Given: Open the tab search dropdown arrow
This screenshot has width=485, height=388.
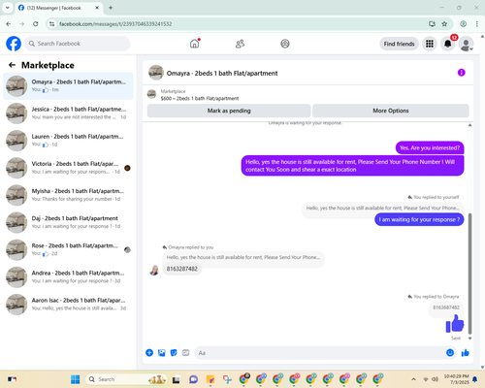Looking at the screenshot, I should pos(7,8).
